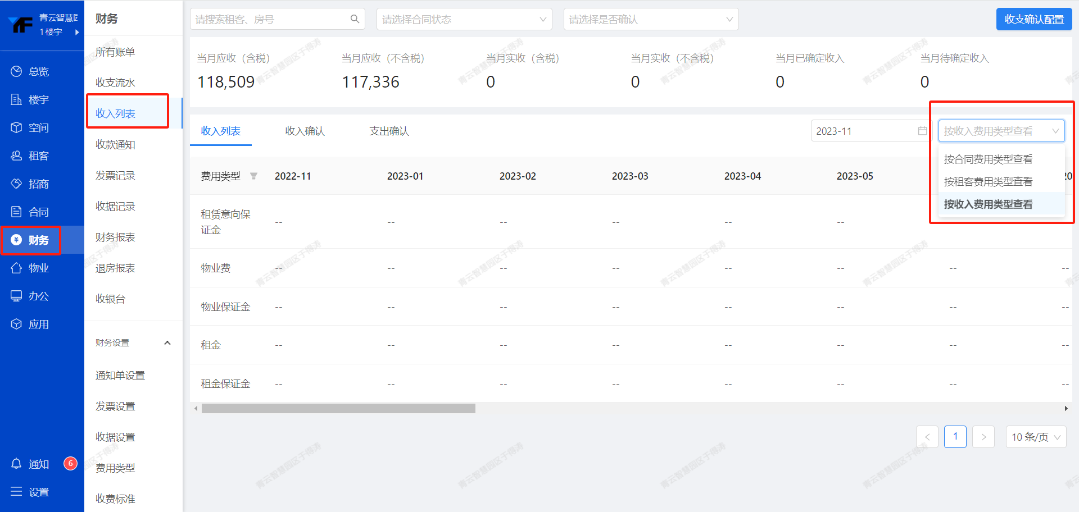This screenshot has height=512, width=1079.
Task: Open 收支流水 in the finance menu
Action: (115, 83)
